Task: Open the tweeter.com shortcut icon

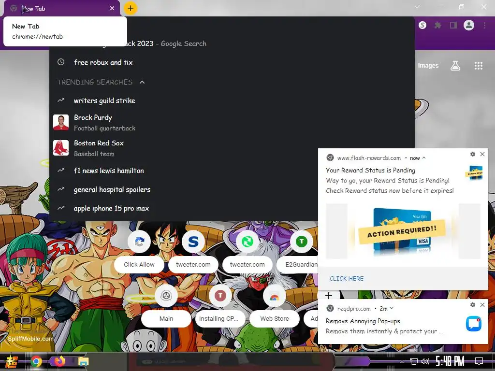Action: click(193, 242)
